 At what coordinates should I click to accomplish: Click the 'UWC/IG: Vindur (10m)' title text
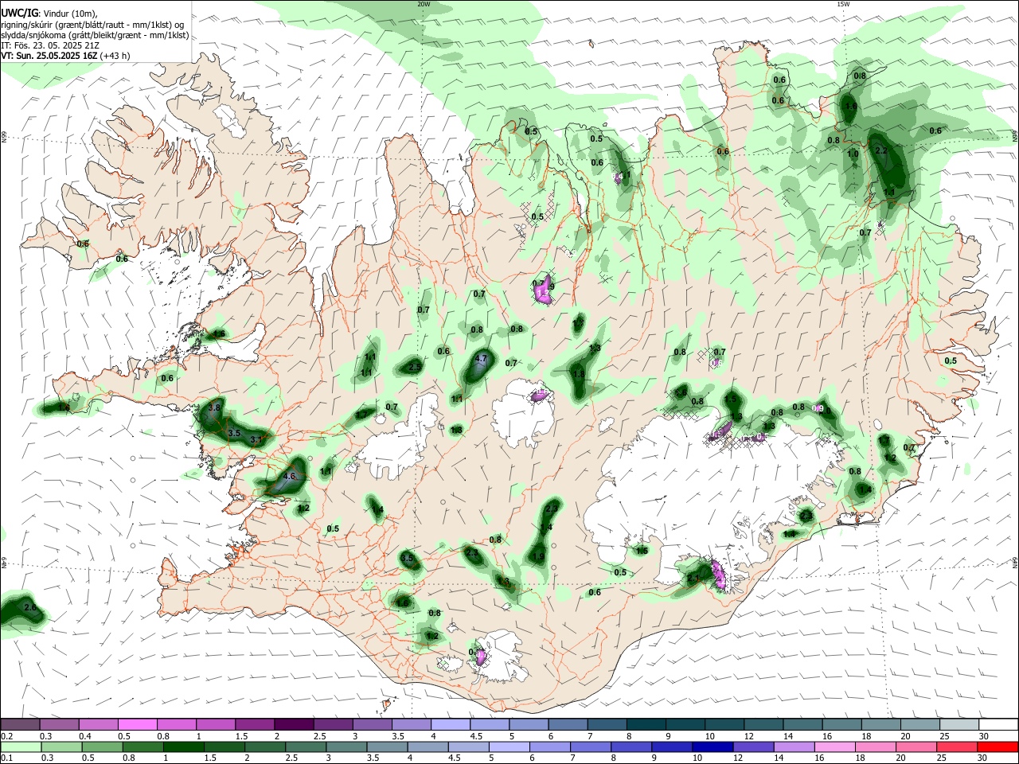(49, 14)
